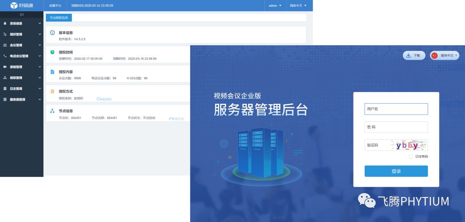465x222 pixels.
Task: Click the server grid icon beside 服务器管理
Action: (5, 99)
